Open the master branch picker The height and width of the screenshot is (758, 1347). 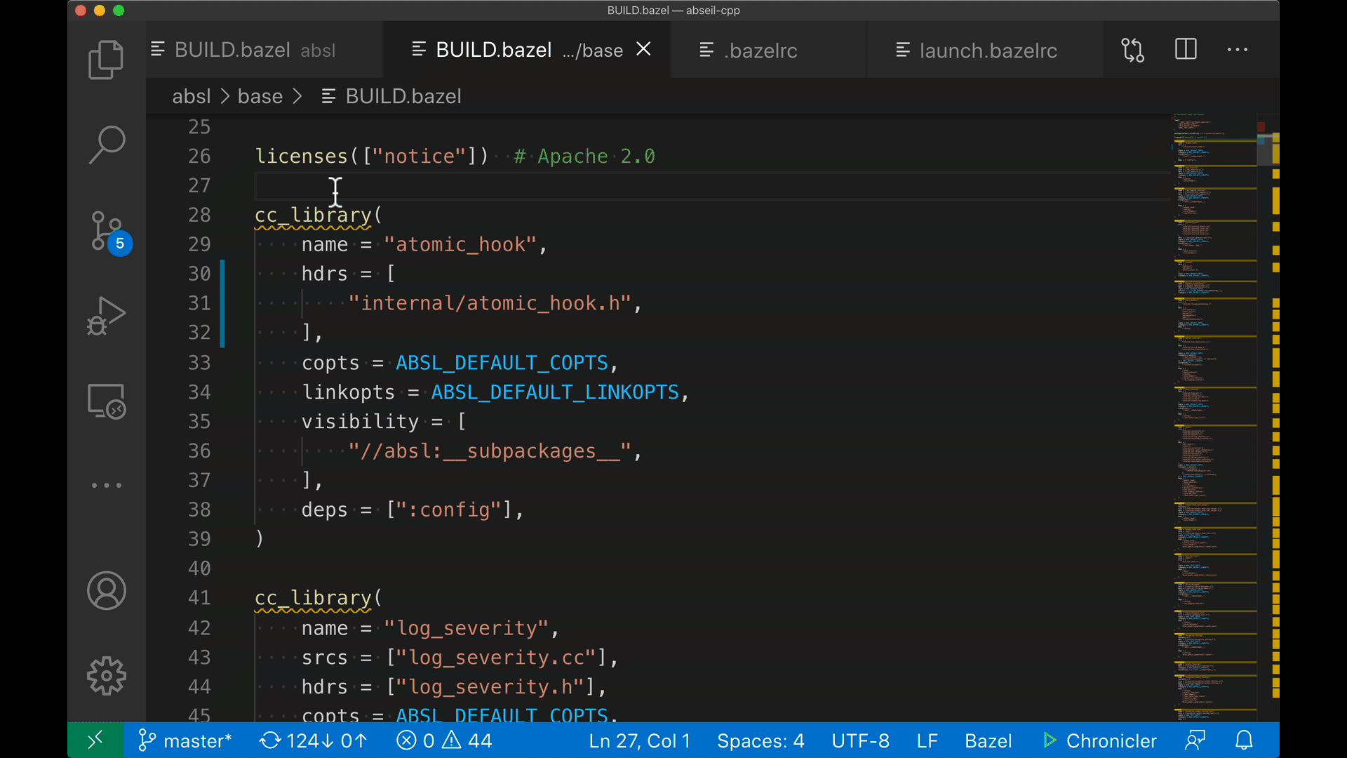click(185, 740)
